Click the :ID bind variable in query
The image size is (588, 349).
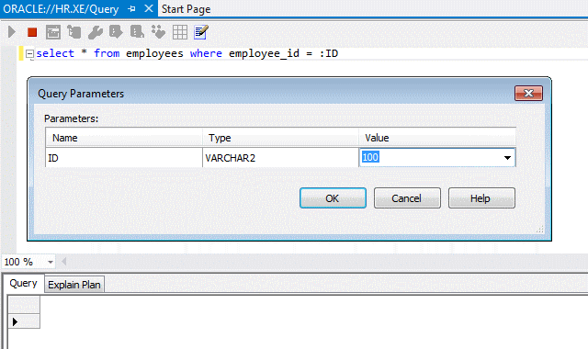pyautogui.click(x=329, y=53)
